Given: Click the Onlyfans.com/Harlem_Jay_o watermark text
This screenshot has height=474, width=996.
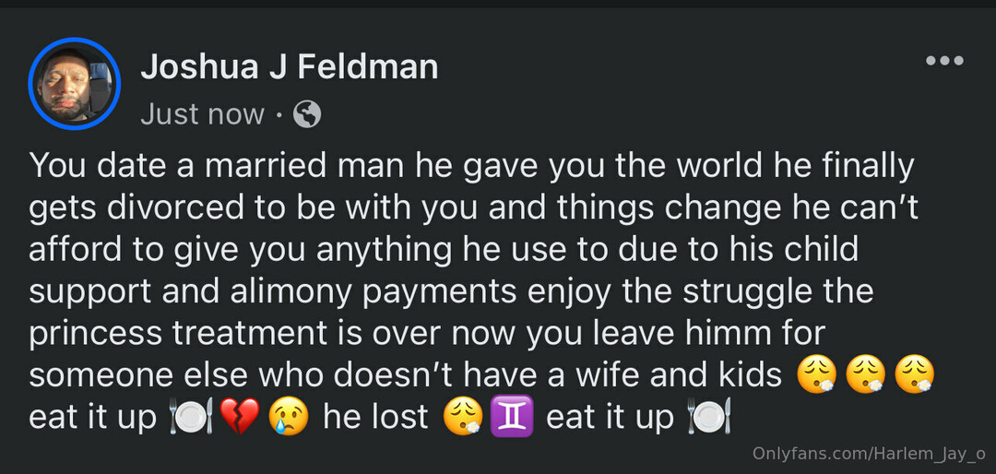Looking at the screenshot, I should (870, 453).
